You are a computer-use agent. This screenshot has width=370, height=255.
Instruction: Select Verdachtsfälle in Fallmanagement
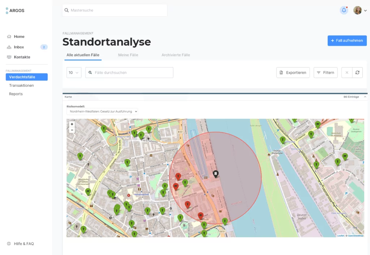pos(27,77)
